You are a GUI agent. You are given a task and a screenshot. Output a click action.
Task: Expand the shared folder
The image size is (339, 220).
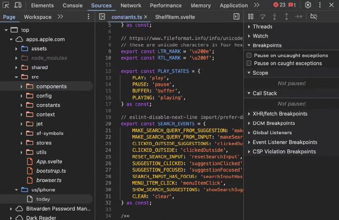(x=16, y=68)
